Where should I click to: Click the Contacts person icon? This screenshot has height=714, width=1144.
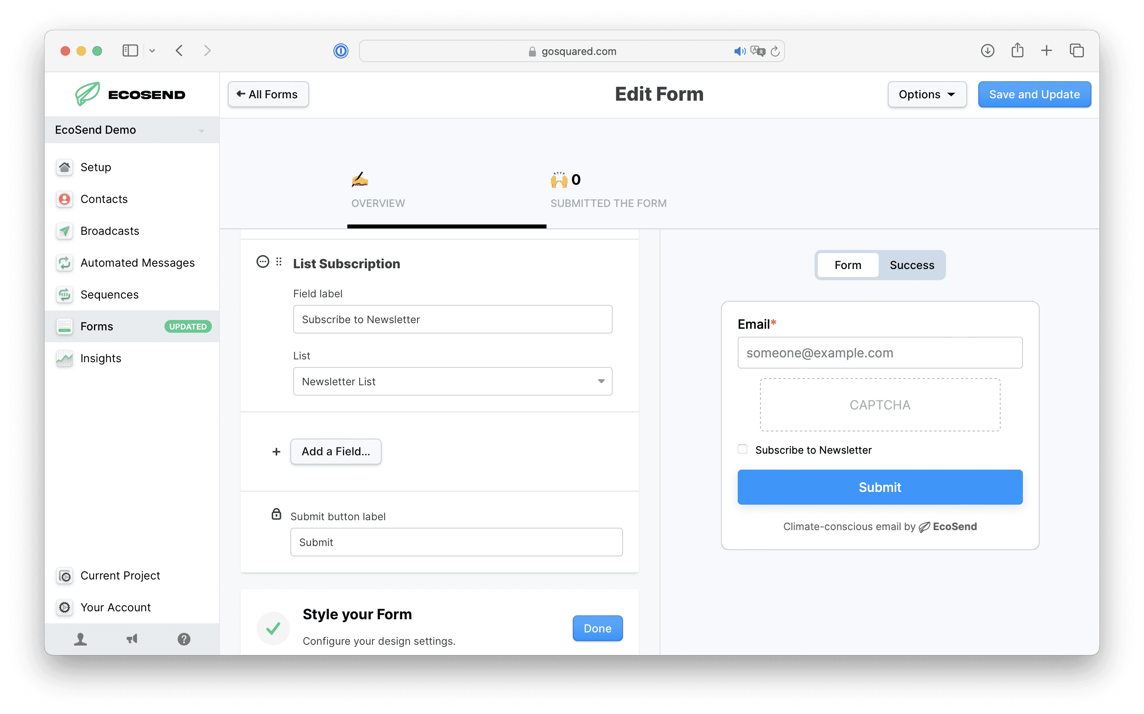pos(64,199)
